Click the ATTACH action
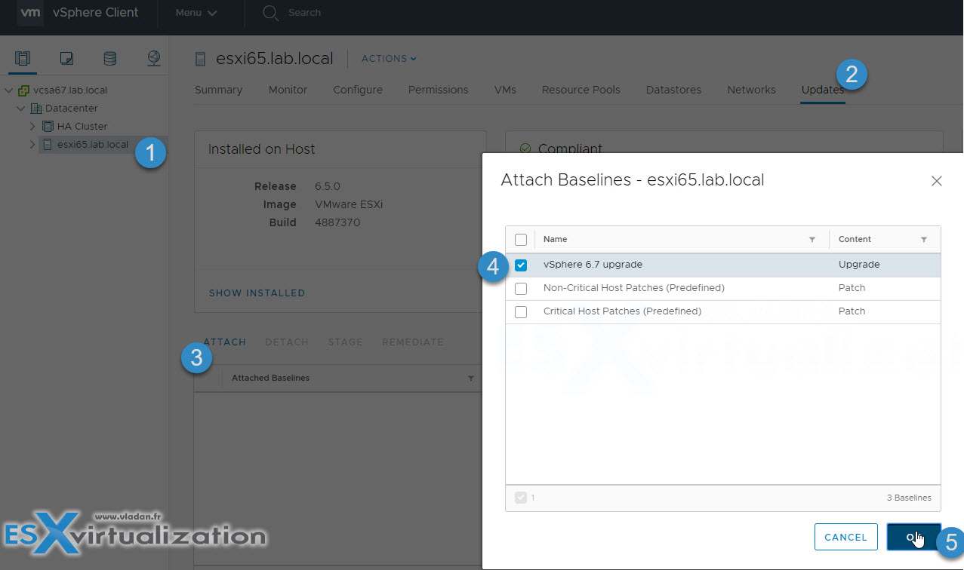This screenshot has width=964, height=570. (x=225, y=342)
